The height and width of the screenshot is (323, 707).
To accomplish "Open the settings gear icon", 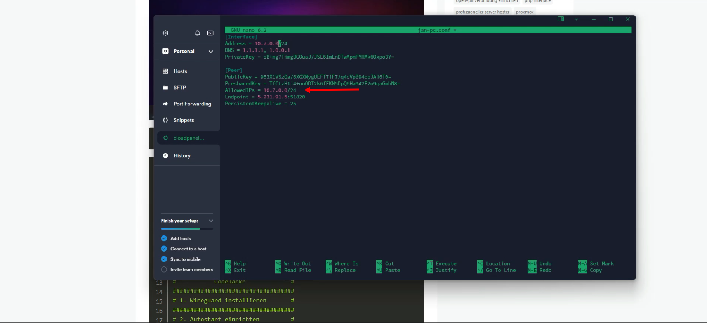I will point(165,33).
